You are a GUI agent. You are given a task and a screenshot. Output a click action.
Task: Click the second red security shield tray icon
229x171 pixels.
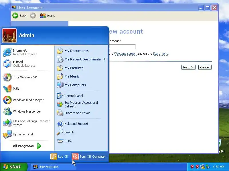coord(197,167)
